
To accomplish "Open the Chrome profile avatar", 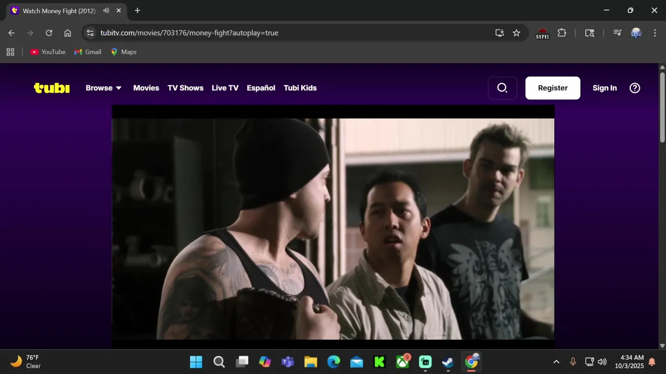I will click(636, 33).
